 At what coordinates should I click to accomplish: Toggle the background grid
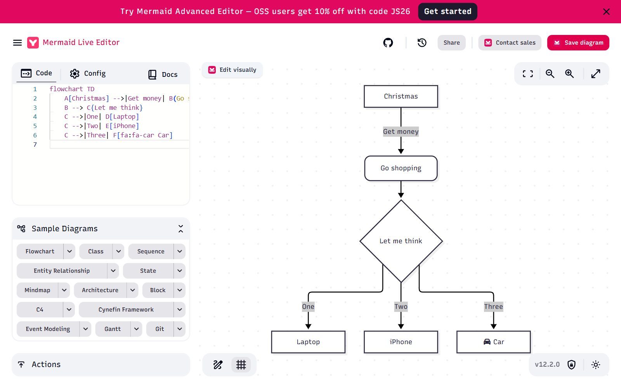[241, 365]
